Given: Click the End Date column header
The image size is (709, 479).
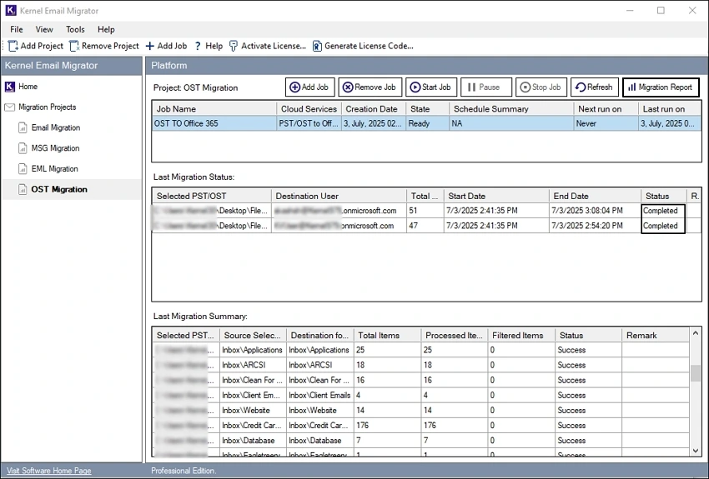Looking at the screenshot, I should point(595,196).
